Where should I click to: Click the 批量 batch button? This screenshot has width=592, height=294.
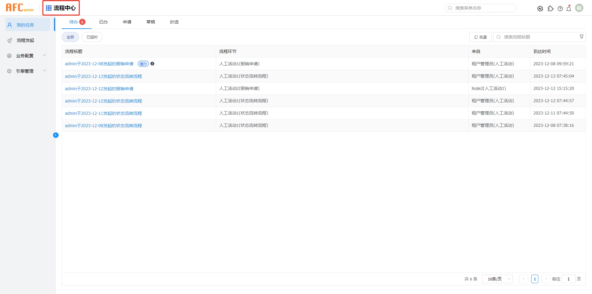point(480,37)
